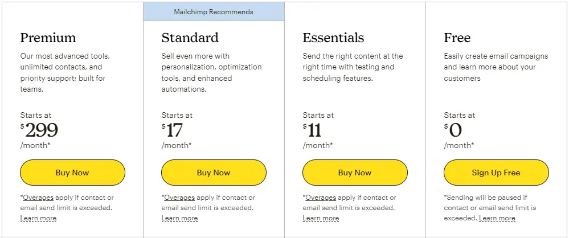This screenshot has height=238, width=569.
Task: Click the Mailchimp Recommends banner
Action: [214, 12]
